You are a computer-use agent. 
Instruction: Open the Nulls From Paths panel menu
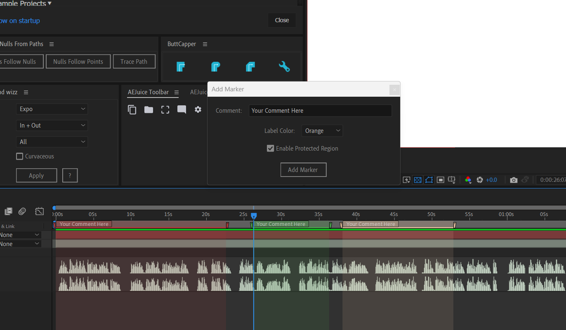pos(52,44)
